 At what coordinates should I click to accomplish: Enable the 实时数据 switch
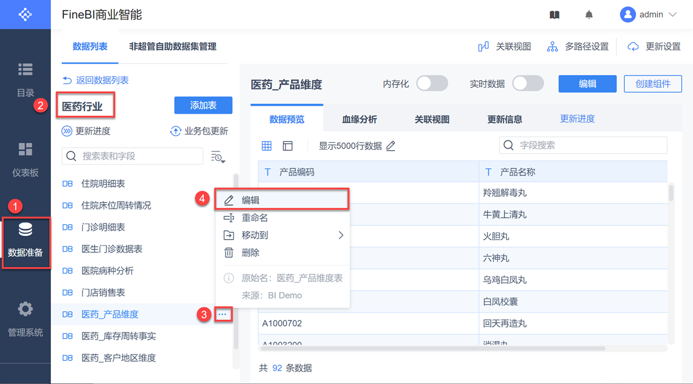click(528, 84)
